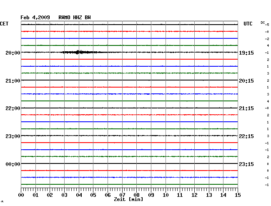Click the DC value 3 beside 22:15
Viewport: 271px width, 206px height.
pyautogui.click(x=268, y=136)
